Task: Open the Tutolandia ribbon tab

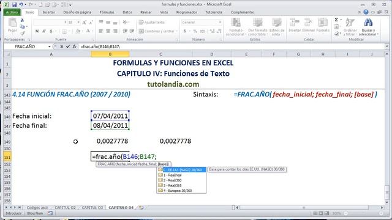Action: [x=214, y=12]
